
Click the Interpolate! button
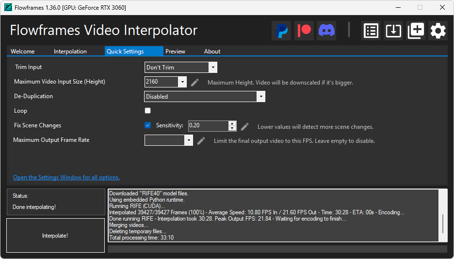pos(55,236)
